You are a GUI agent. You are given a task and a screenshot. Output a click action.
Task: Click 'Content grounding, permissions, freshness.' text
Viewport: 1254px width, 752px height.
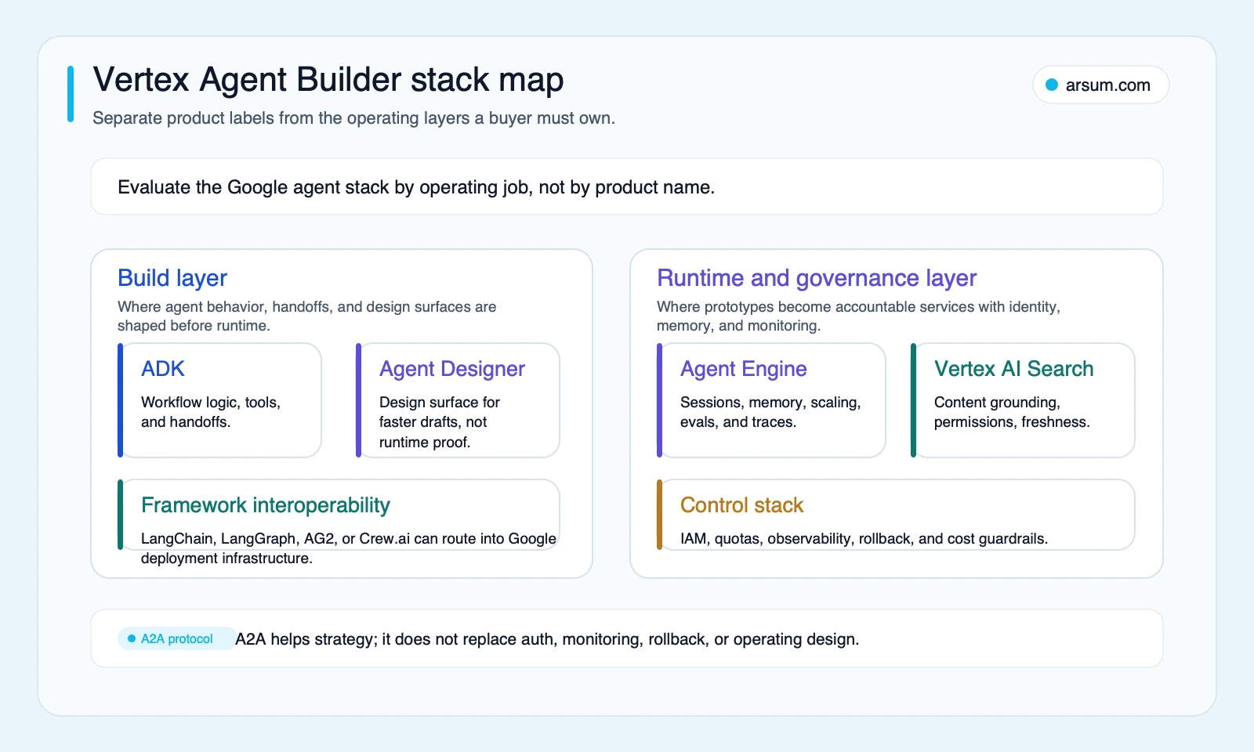tap(1012, 412)
